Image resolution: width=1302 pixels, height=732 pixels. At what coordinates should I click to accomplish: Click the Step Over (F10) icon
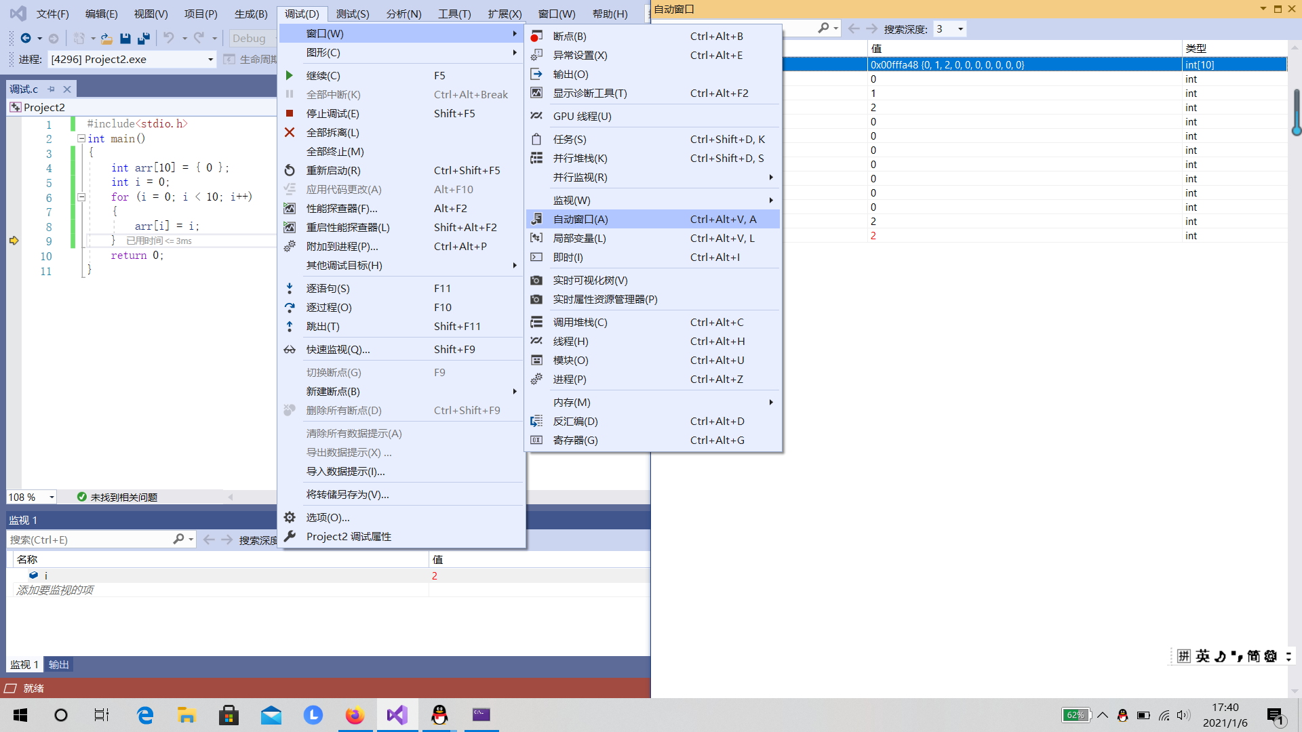point(290,307)
